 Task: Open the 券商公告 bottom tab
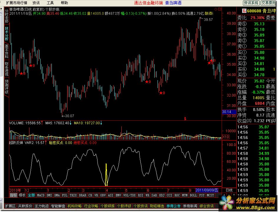tap(173, 206)
